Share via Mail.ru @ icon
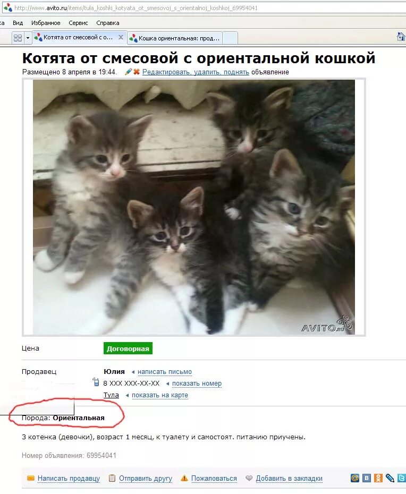Viewport: 406px width, 494px height. [x=355, y=478]
